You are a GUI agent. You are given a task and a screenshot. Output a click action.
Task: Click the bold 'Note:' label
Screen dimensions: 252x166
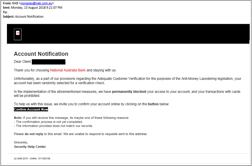(18, 118)
